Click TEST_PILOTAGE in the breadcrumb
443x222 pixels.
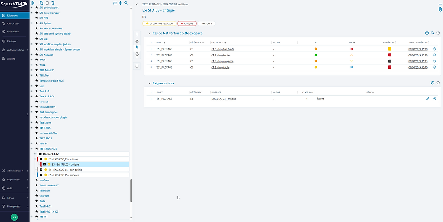click(x=151, y=4)
